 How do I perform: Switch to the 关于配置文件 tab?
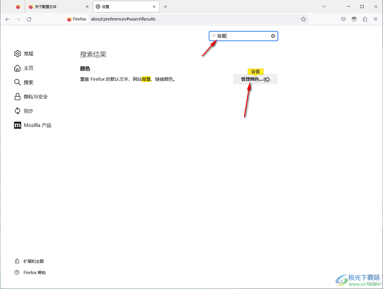coord(59,7)
